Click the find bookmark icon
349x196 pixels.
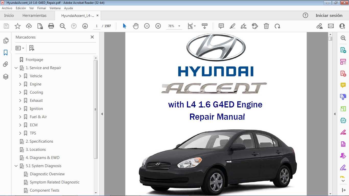[x=32, y=48]
